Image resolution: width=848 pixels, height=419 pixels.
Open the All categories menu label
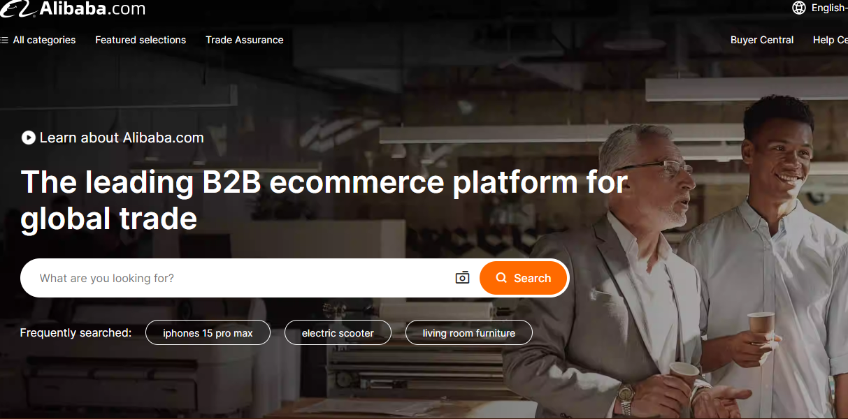click(44, 40)
